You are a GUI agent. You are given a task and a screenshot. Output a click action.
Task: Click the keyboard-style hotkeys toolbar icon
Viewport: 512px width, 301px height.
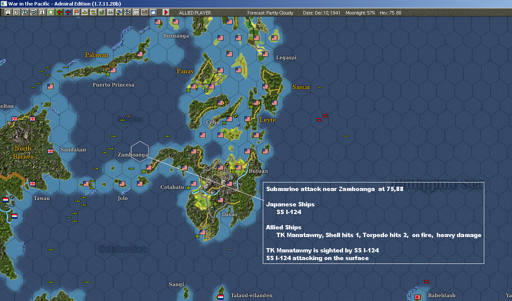click(x=144, y=12)
